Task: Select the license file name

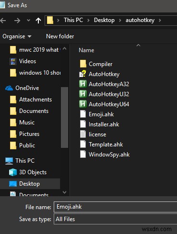Action: (97, 134)
